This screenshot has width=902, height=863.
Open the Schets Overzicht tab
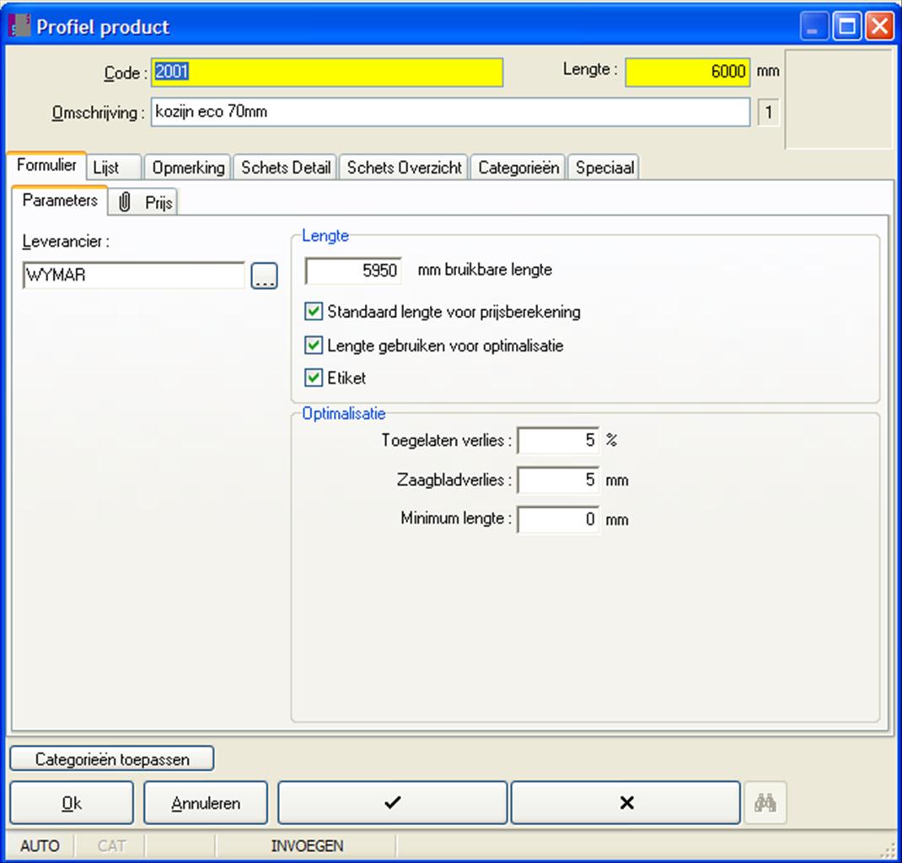click(404, 168)
